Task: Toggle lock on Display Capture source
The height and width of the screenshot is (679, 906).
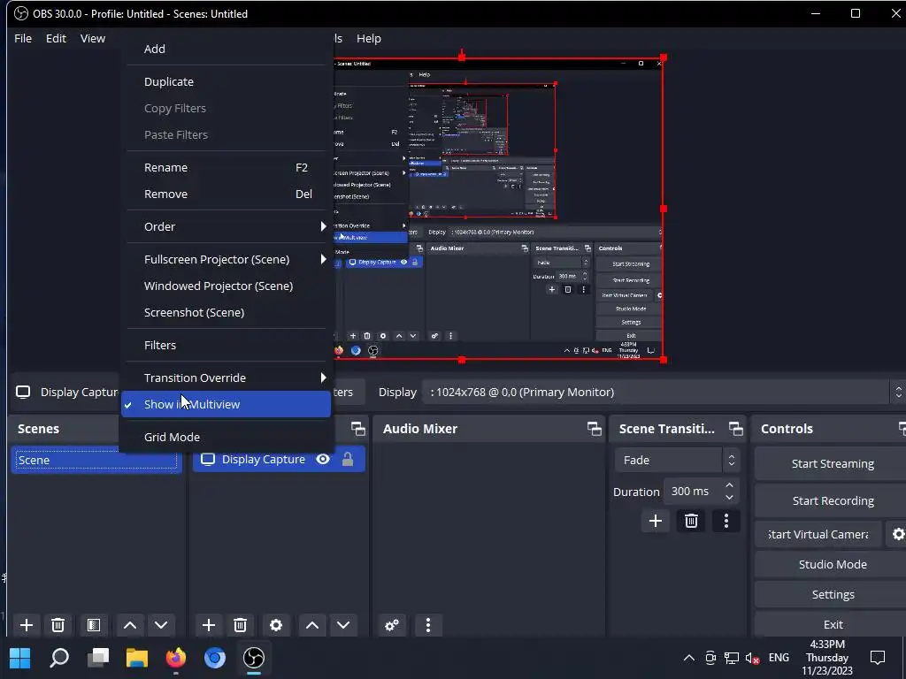Action: click(x=347, y=459)
